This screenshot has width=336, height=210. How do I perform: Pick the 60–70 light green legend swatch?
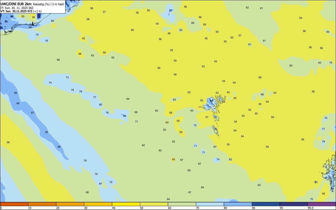point(182,204)
